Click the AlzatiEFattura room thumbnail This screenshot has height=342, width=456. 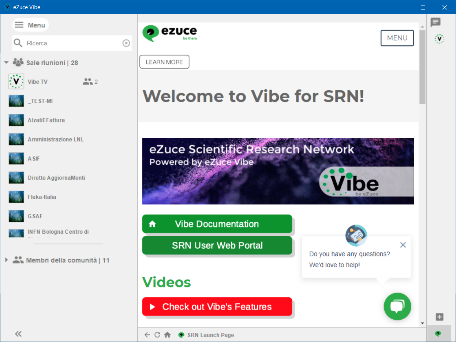pos(16,120)
